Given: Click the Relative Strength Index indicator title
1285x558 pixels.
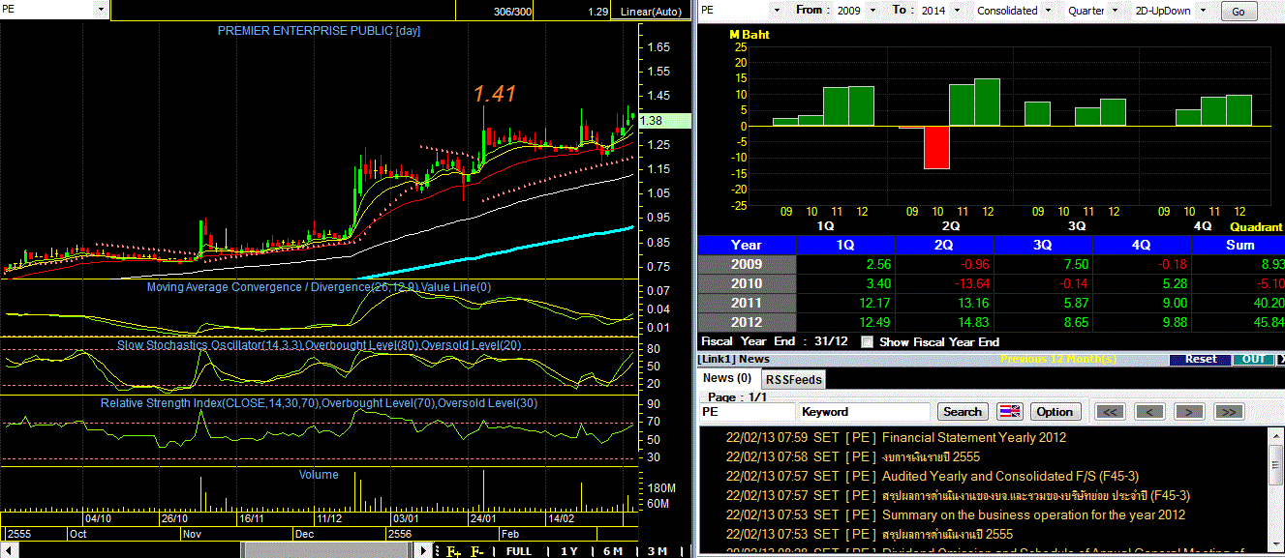Looking at the screenshot, I should (319, 402).
